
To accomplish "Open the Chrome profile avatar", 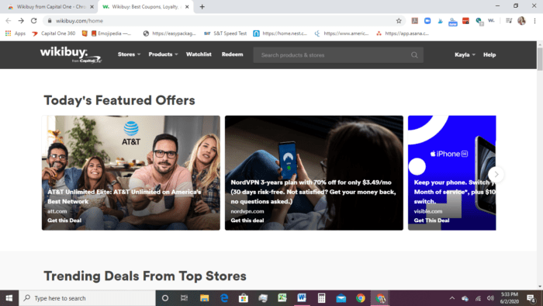I will [521, 21].
